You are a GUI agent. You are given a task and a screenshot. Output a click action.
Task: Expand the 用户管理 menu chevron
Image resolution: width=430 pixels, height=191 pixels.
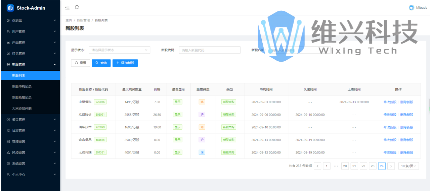click(x=55, y=31)
